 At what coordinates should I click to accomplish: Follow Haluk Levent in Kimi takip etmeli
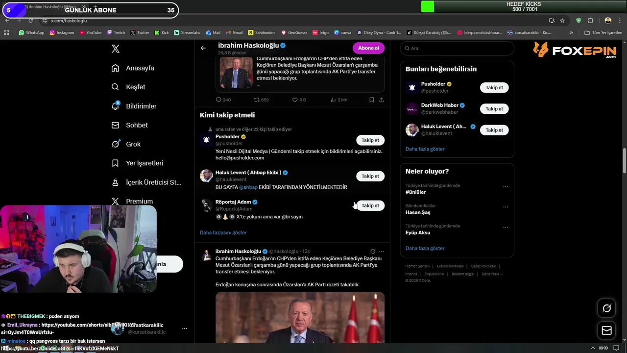tap(370, 176)
